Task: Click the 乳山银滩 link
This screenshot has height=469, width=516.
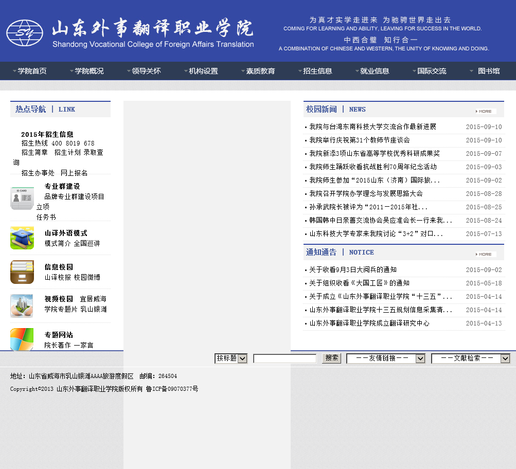Action: pos(94,309)
